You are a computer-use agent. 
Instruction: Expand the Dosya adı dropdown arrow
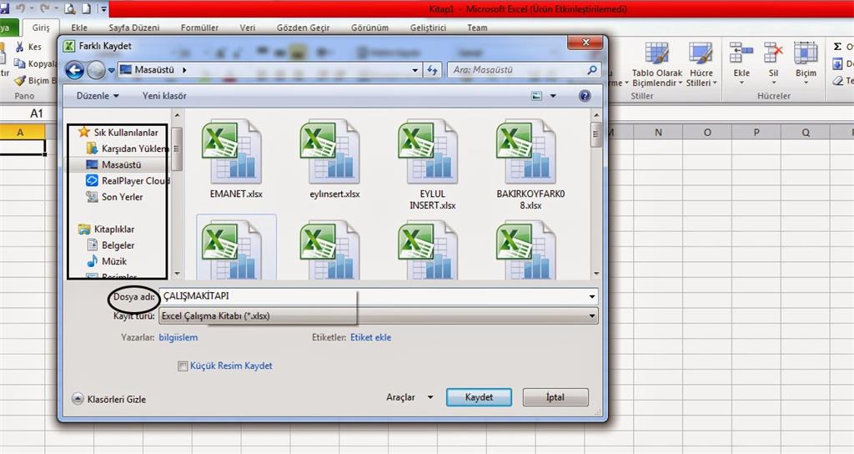pos(592,296)
